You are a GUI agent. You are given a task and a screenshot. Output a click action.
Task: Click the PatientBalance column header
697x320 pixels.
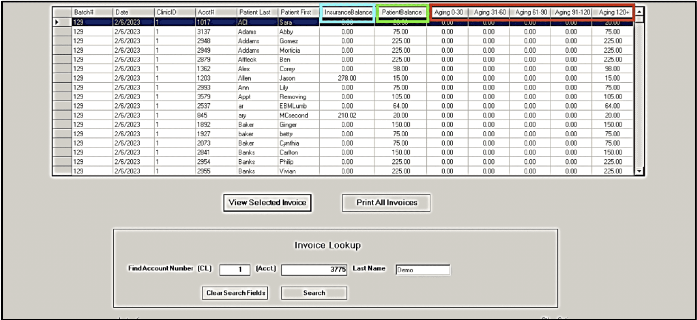pos(401,12)
